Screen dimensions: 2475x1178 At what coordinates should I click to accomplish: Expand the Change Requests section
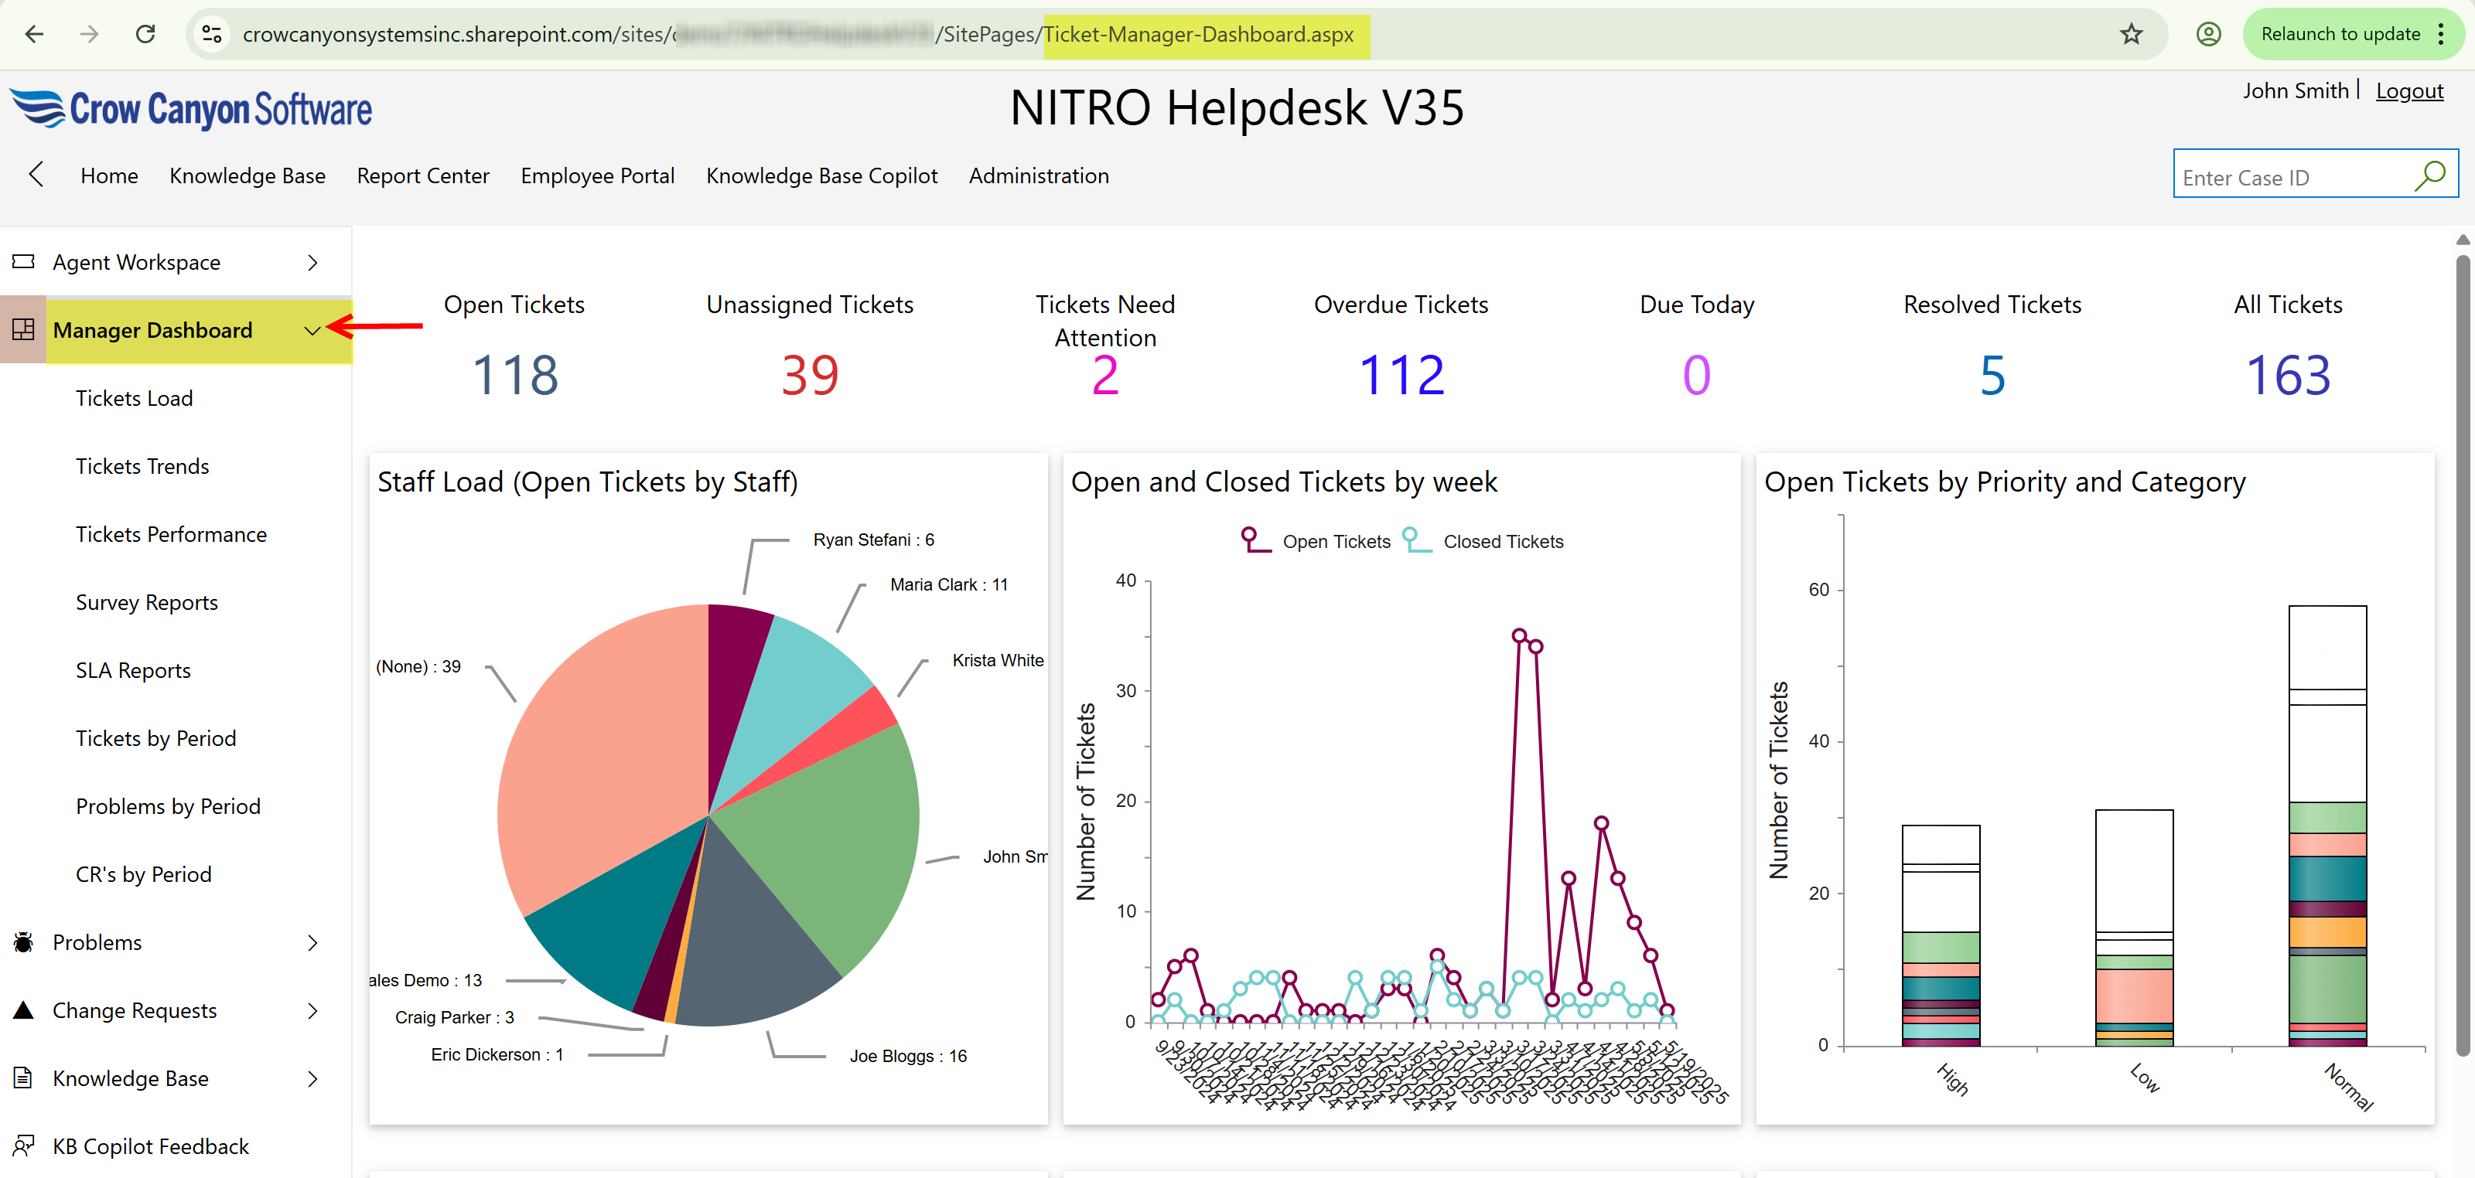[x=312, y=1010]
